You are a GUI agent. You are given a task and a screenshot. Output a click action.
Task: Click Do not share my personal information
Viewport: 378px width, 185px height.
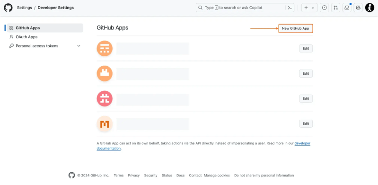(264, 176)
